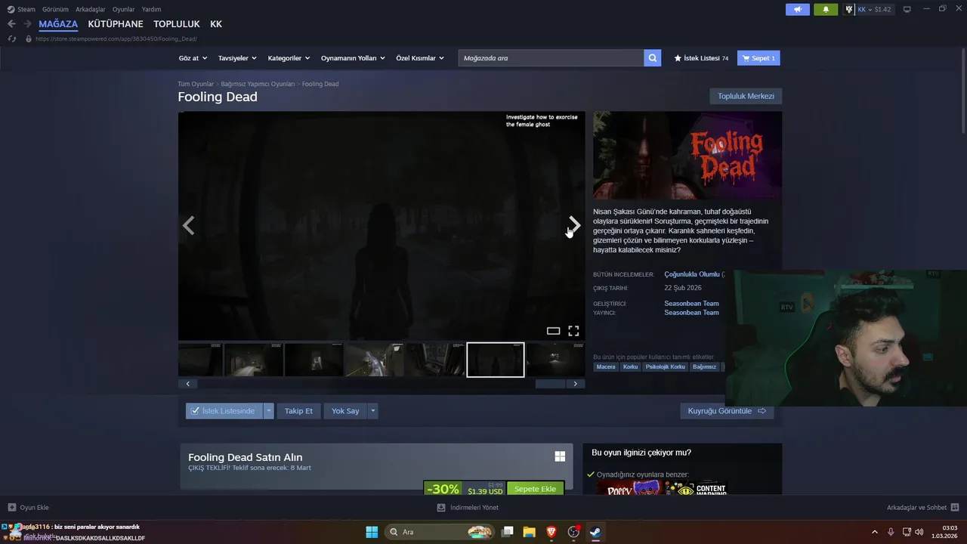Click İndirmeleri Yönet at bottom
The width and height of the screenshot is (967, 544).
[x=468, y=508]
